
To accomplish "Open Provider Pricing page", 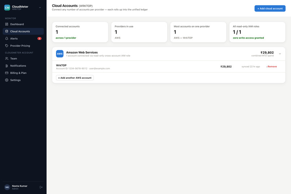I will (x=23, y=46).
